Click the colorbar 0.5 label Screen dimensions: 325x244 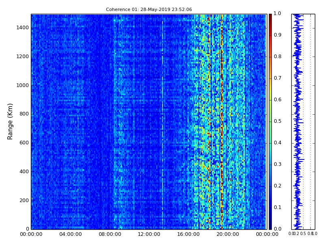click(x=277, y=121)
